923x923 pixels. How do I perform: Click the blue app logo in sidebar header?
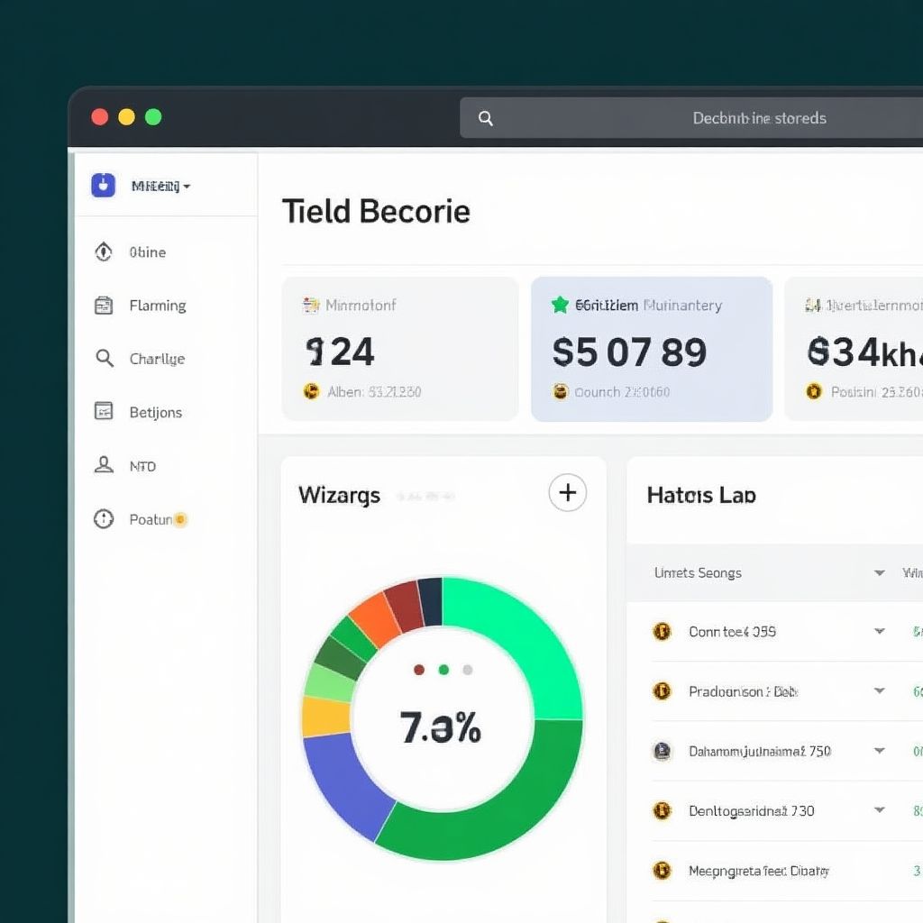click(x=103, y=186)
